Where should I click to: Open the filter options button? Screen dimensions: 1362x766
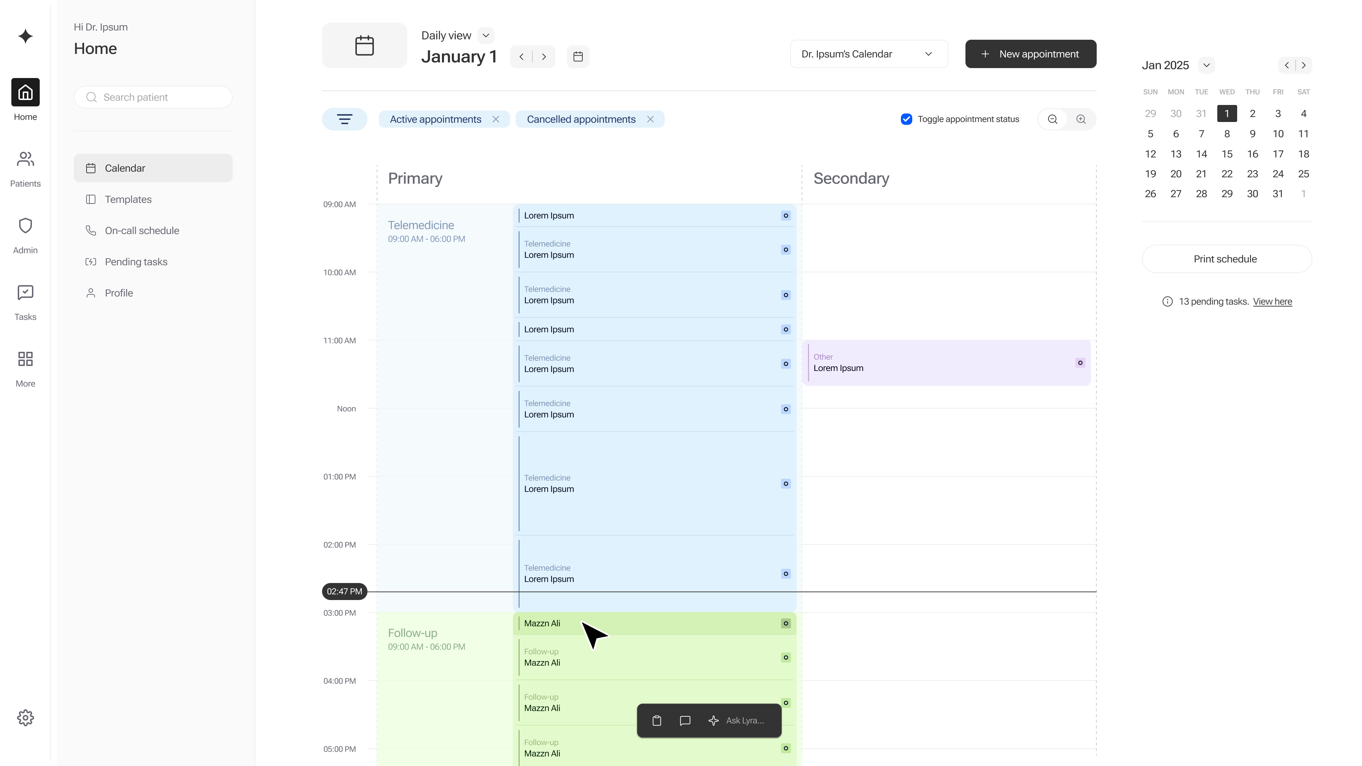(x=345, y=119)
